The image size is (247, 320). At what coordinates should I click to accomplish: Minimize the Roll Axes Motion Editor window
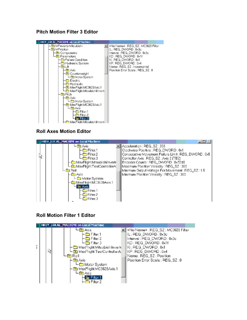coord(200,141)
